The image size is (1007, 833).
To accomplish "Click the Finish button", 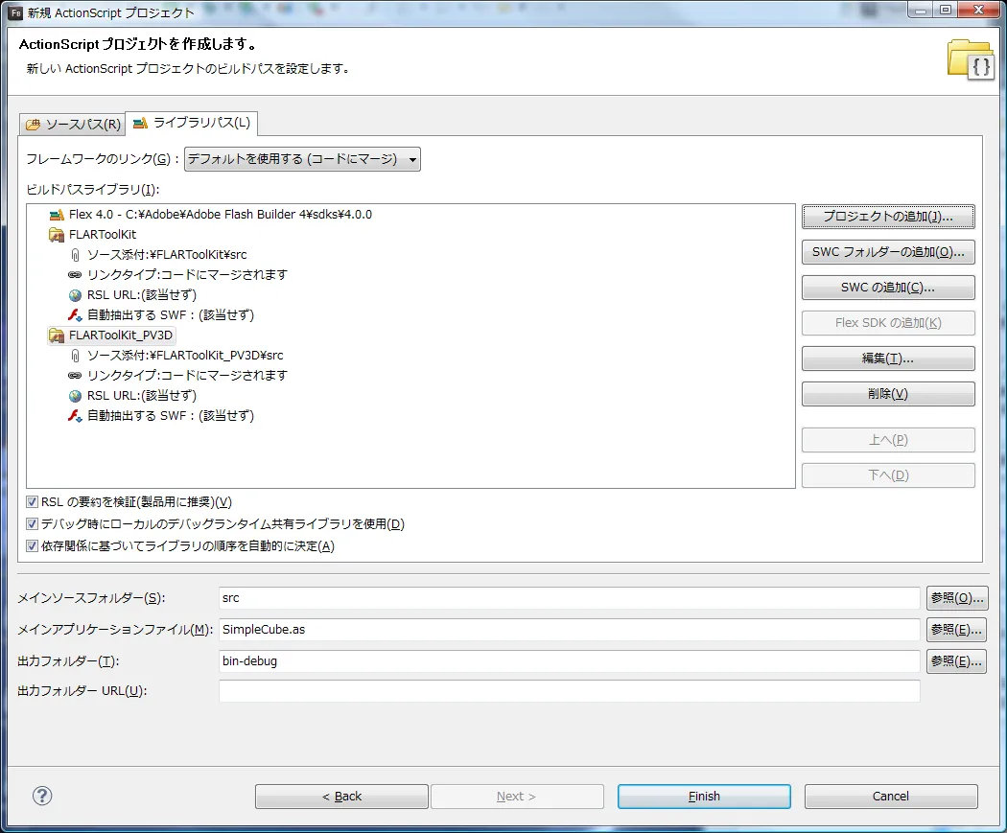I will click(x=704, y=797).
